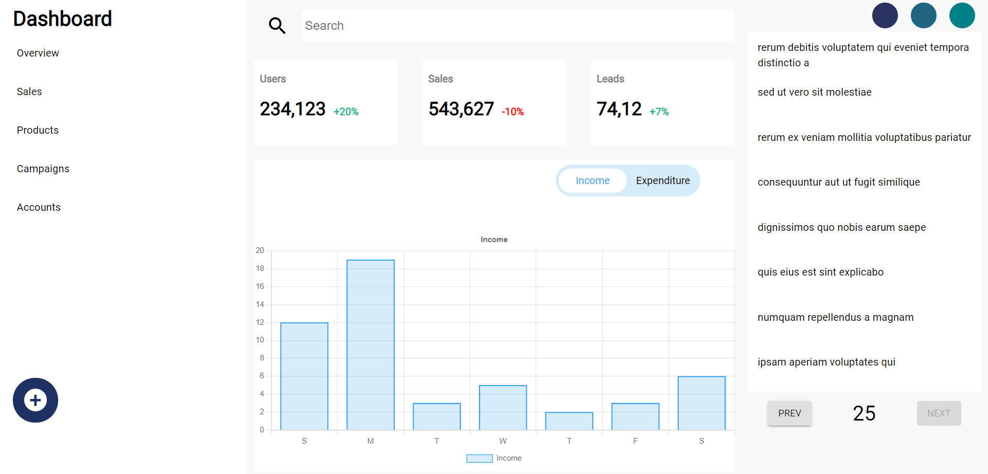Toggle the Income/Expenditure segmented control
The height and width of the screenshot is (474, 988).
[x=628, y=180]
